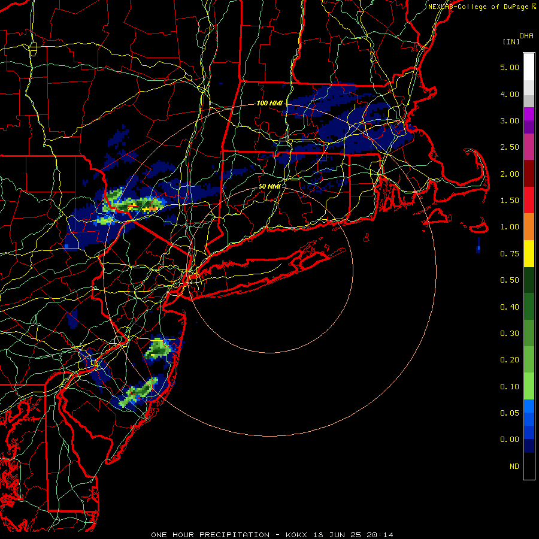Viewport: 539px width, 539px height.
Task: Click the 5.00 legend value
Action: point(510,67)
